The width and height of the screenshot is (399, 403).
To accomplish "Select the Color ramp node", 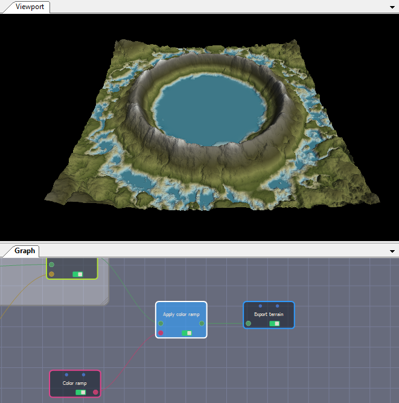I will [x=75, y=383].
